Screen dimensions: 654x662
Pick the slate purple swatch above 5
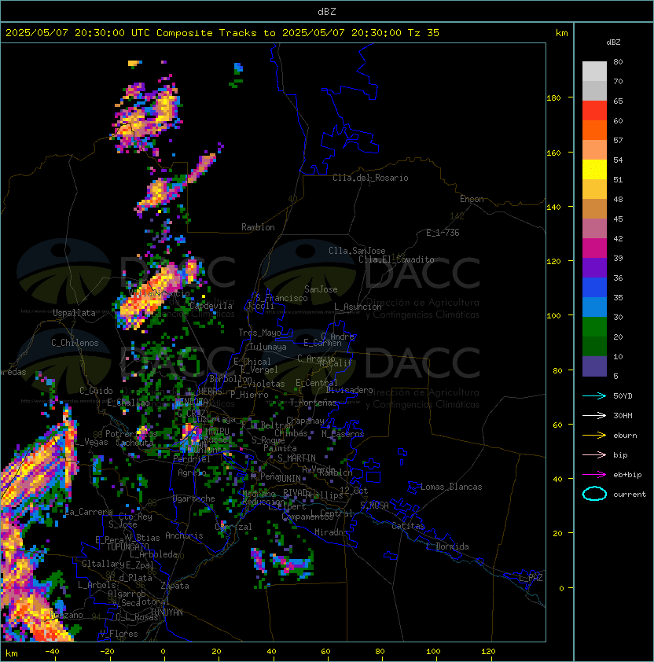tap(594, 366)
